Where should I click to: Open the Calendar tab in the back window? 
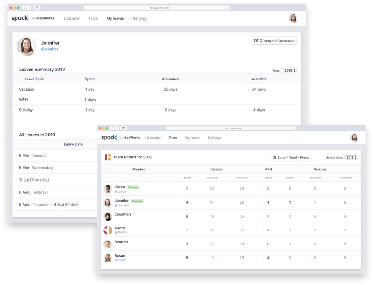point(72,19)
